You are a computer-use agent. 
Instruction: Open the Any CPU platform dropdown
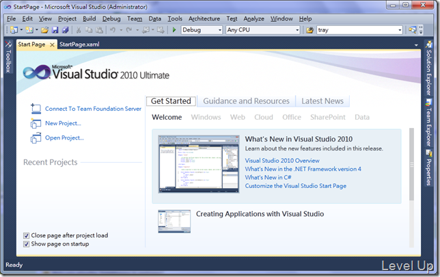(297, 30)
